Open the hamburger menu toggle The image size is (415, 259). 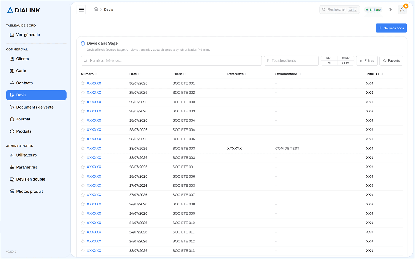pyautogui.click(x=81, y=9)
